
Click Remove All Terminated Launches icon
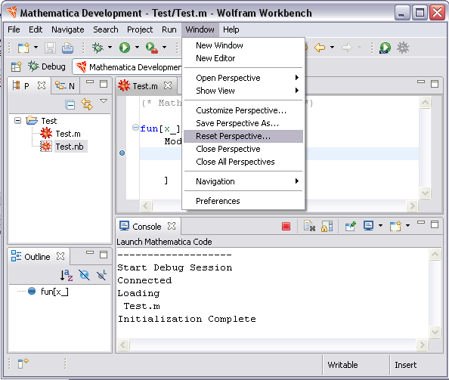click(310, 227)
